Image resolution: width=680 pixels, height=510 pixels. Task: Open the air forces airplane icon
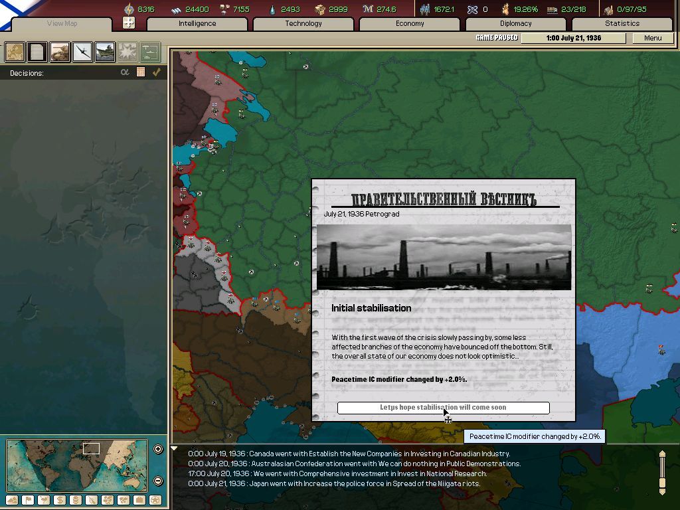[82, 52]
